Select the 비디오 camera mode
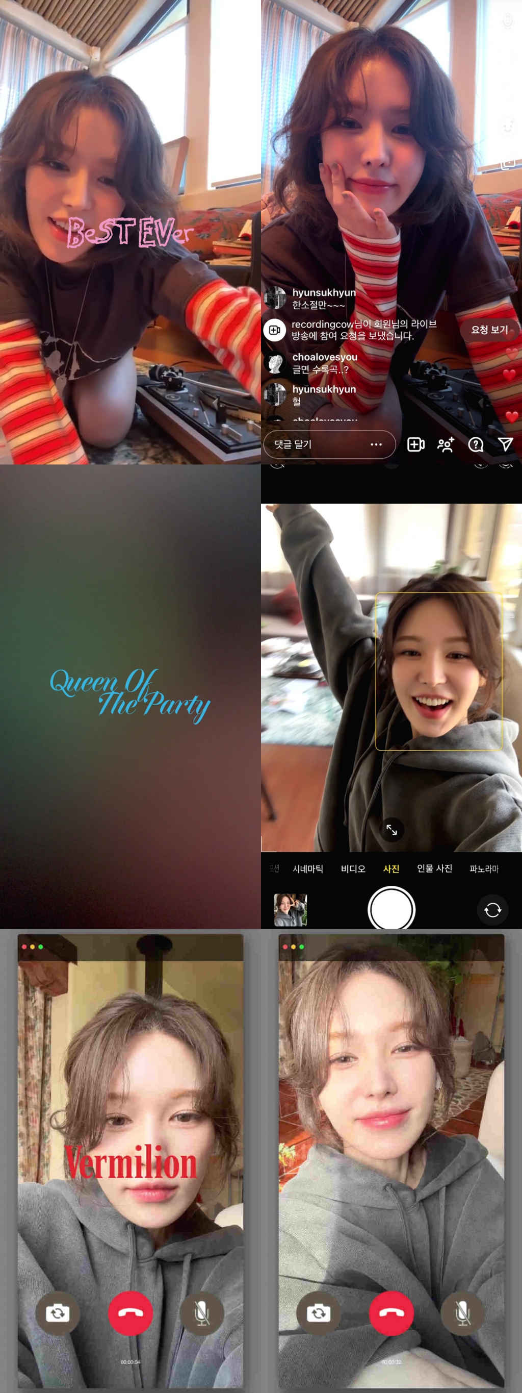Screen dimensions: 522x1393 tap(353, 868)
